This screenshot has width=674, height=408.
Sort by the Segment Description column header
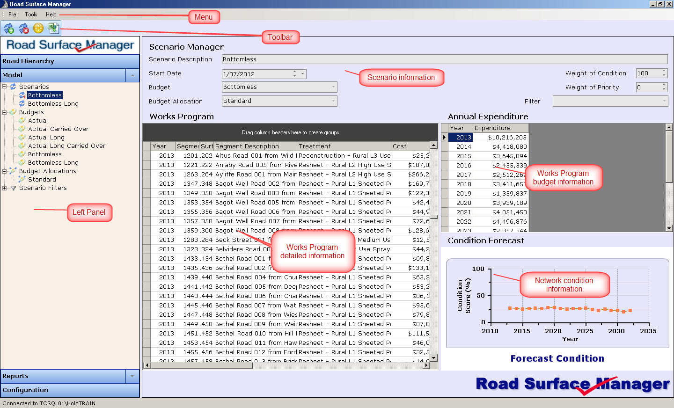[x=256, y=146]
